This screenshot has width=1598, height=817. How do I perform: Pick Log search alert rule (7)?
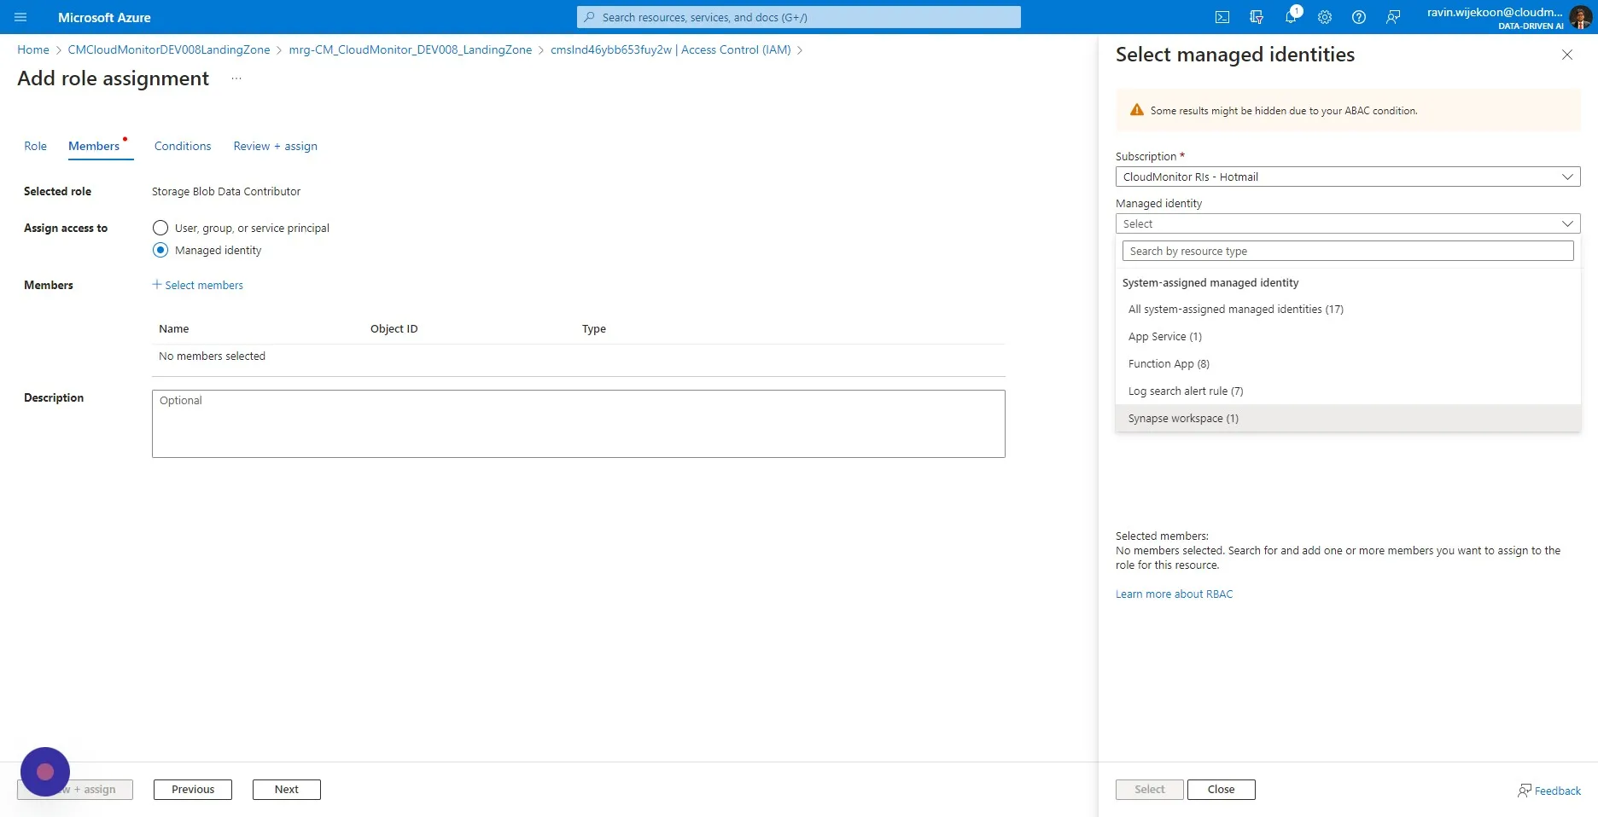(1348, 391)
